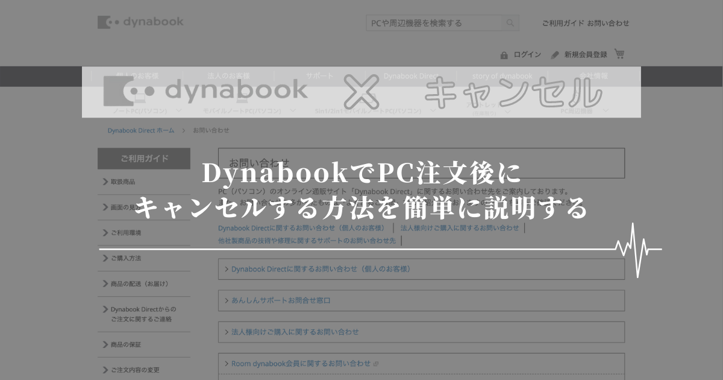Open the story of dynabook navigation tab
This screenshot has width=723, height=380.
502,76
